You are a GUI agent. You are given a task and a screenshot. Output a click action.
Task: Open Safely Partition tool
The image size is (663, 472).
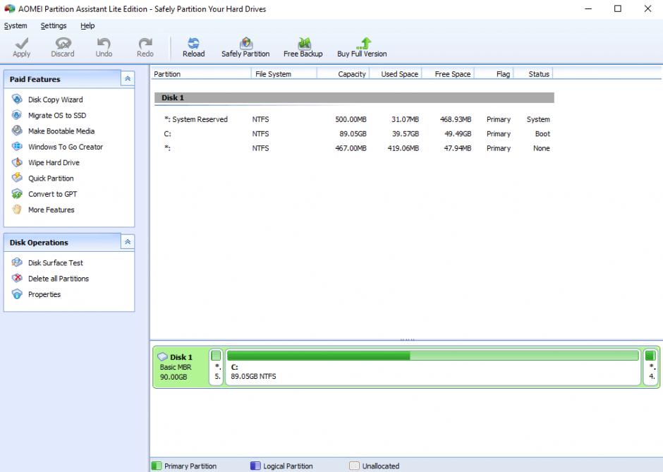[x=245, y=47]
